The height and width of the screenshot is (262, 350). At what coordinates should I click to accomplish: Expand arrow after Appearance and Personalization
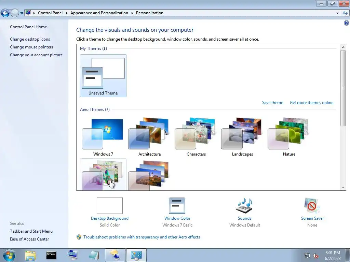click(132, 13)
